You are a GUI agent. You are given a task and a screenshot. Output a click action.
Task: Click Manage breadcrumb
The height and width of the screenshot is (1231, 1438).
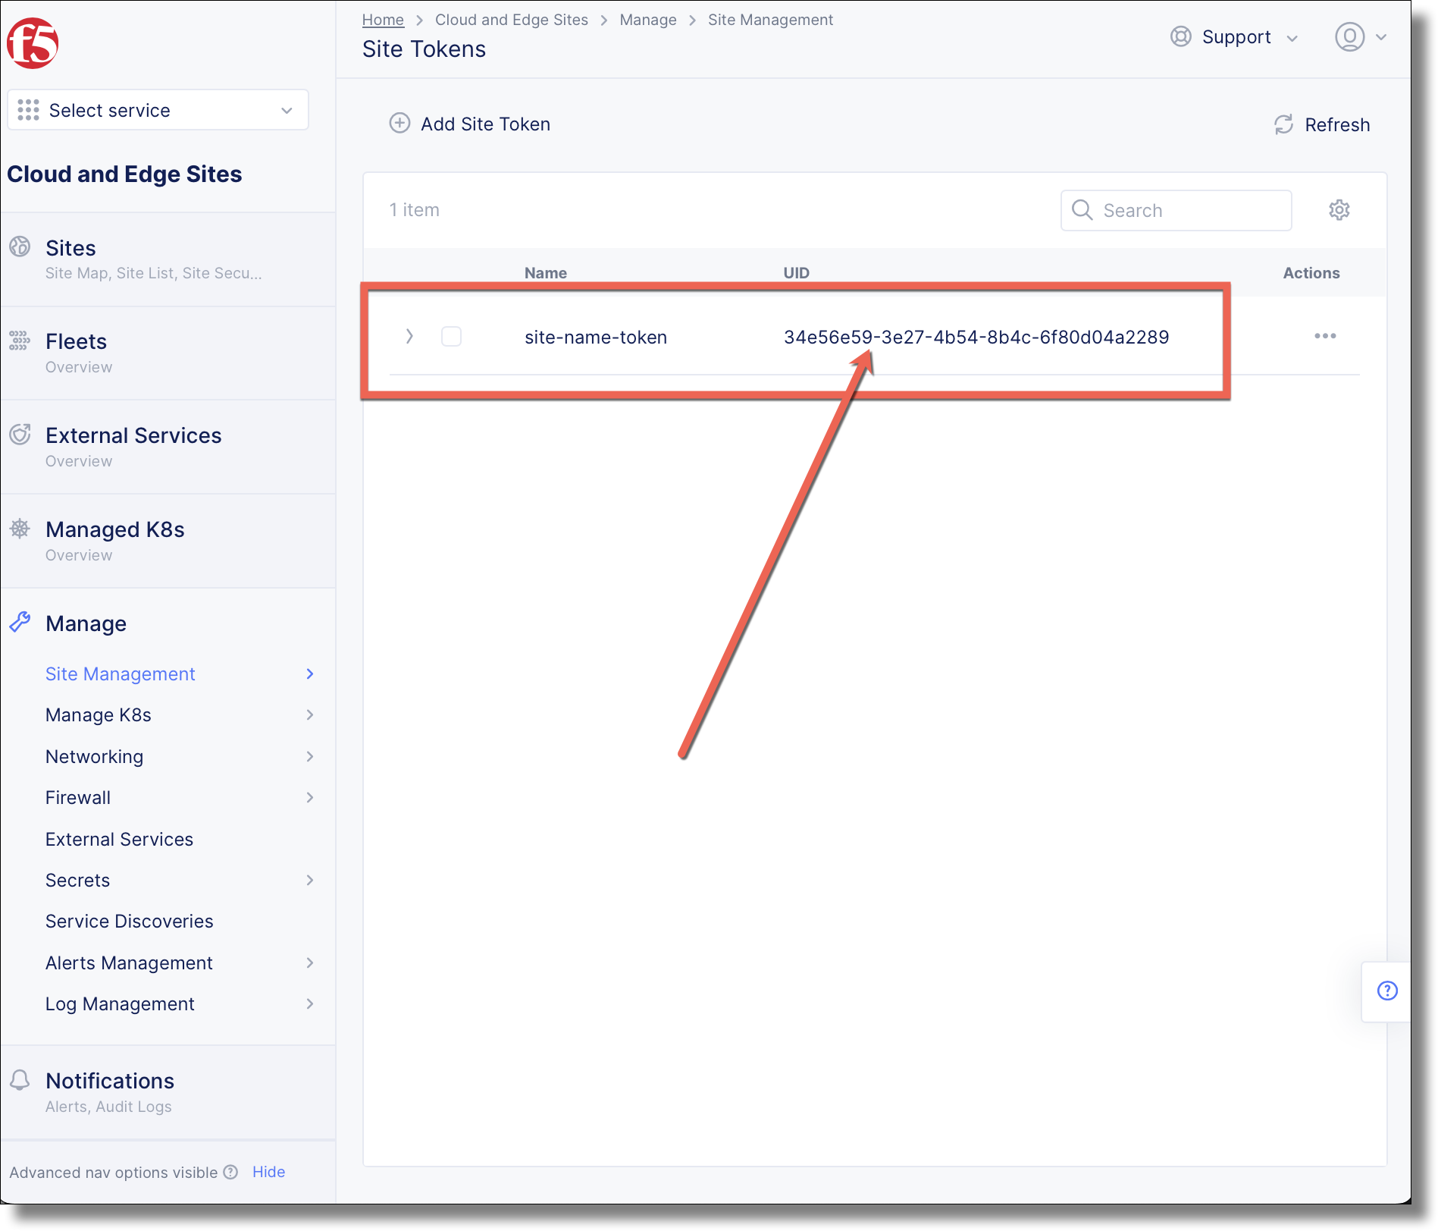648,20
